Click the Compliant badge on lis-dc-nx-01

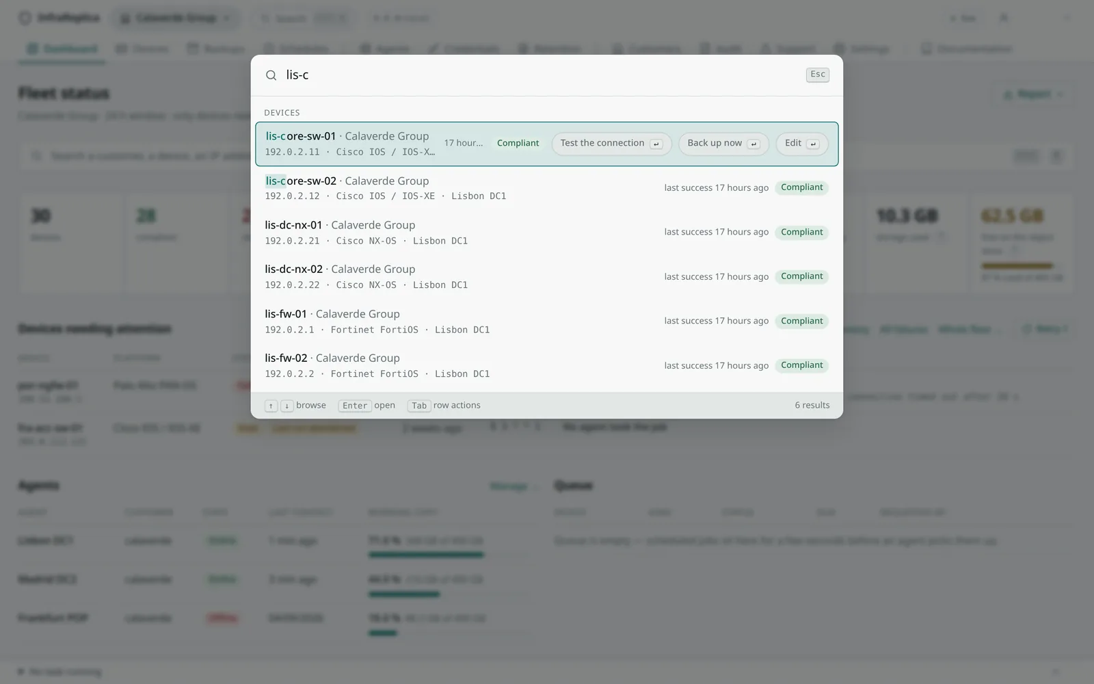point(801,233)
